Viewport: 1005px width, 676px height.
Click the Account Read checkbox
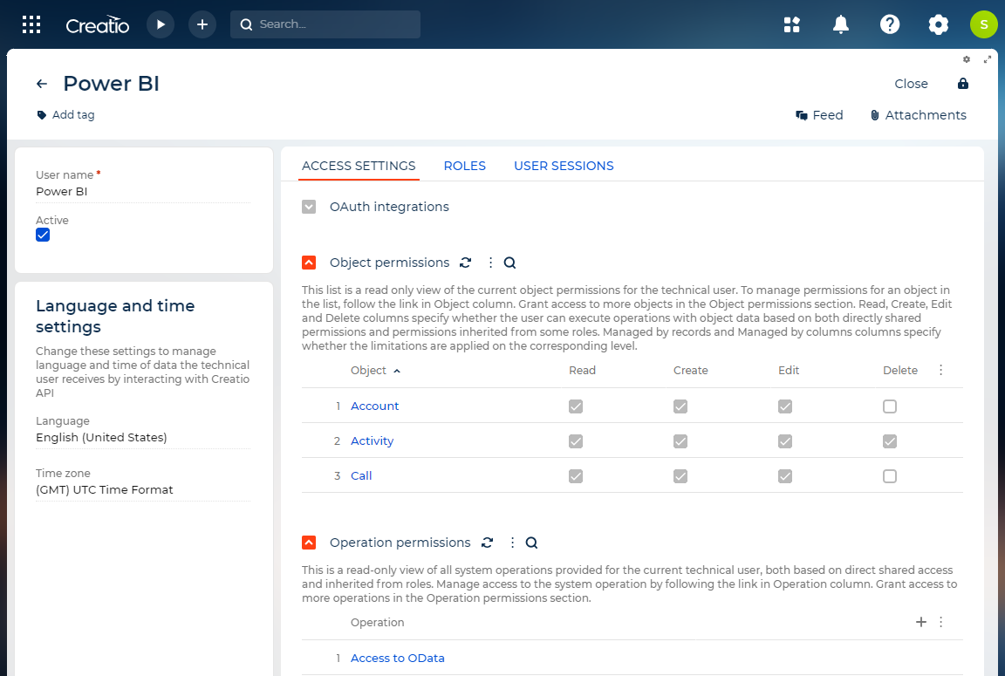[x=576, y=406]
